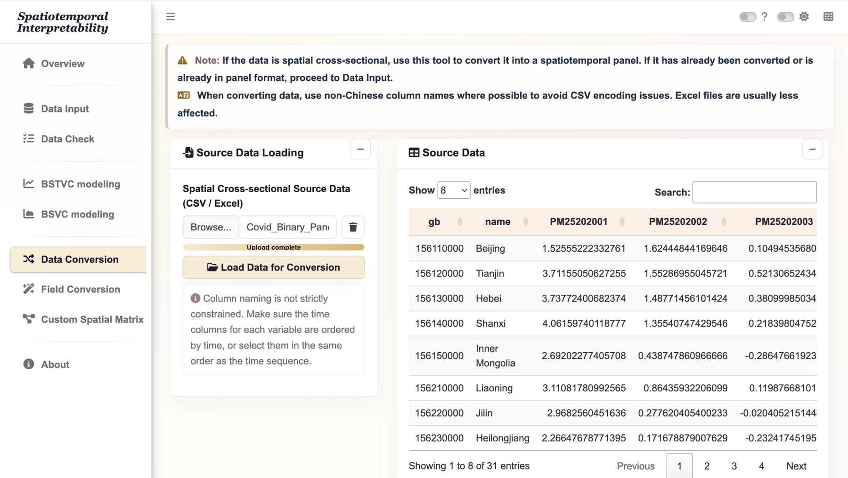The image size is (848, 478).
Task: Click the current page 1 button
Action: tap(679, 466)
